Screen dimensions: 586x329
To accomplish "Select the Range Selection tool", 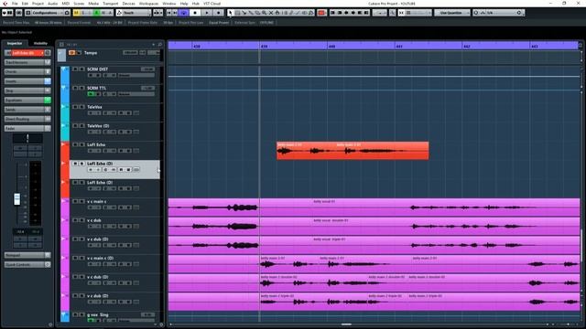I will pyautogui.click(x=237, y=13).
